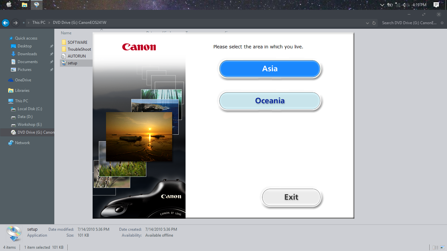Refresh the Explorer folder view

click(374, 23)
